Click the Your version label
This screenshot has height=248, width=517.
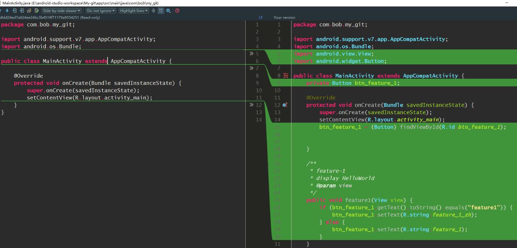click(x=284, y=17)
